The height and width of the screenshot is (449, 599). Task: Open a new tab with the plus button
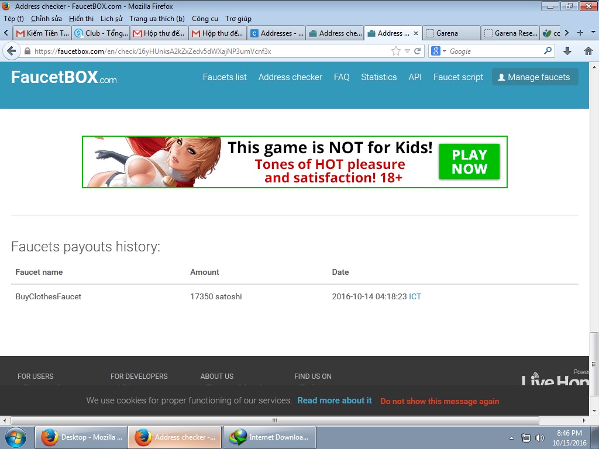pos(580,33)
